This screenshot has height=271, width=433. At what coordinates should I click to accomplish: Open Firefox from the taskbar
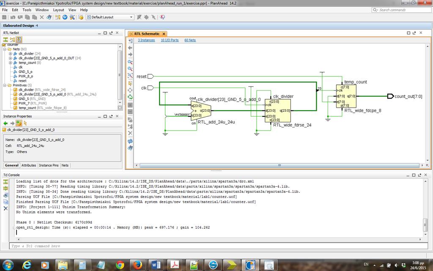[137, 265]
